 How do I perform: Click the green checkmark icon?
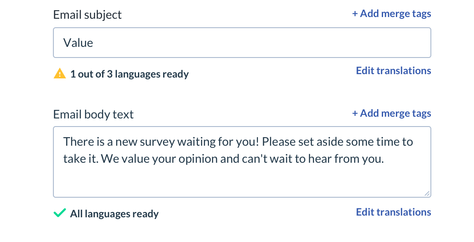tap(59, 213)
